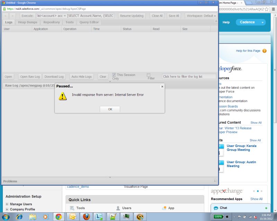
Task: Switch to the Query Editor tab
Action: tap(89, 22)
